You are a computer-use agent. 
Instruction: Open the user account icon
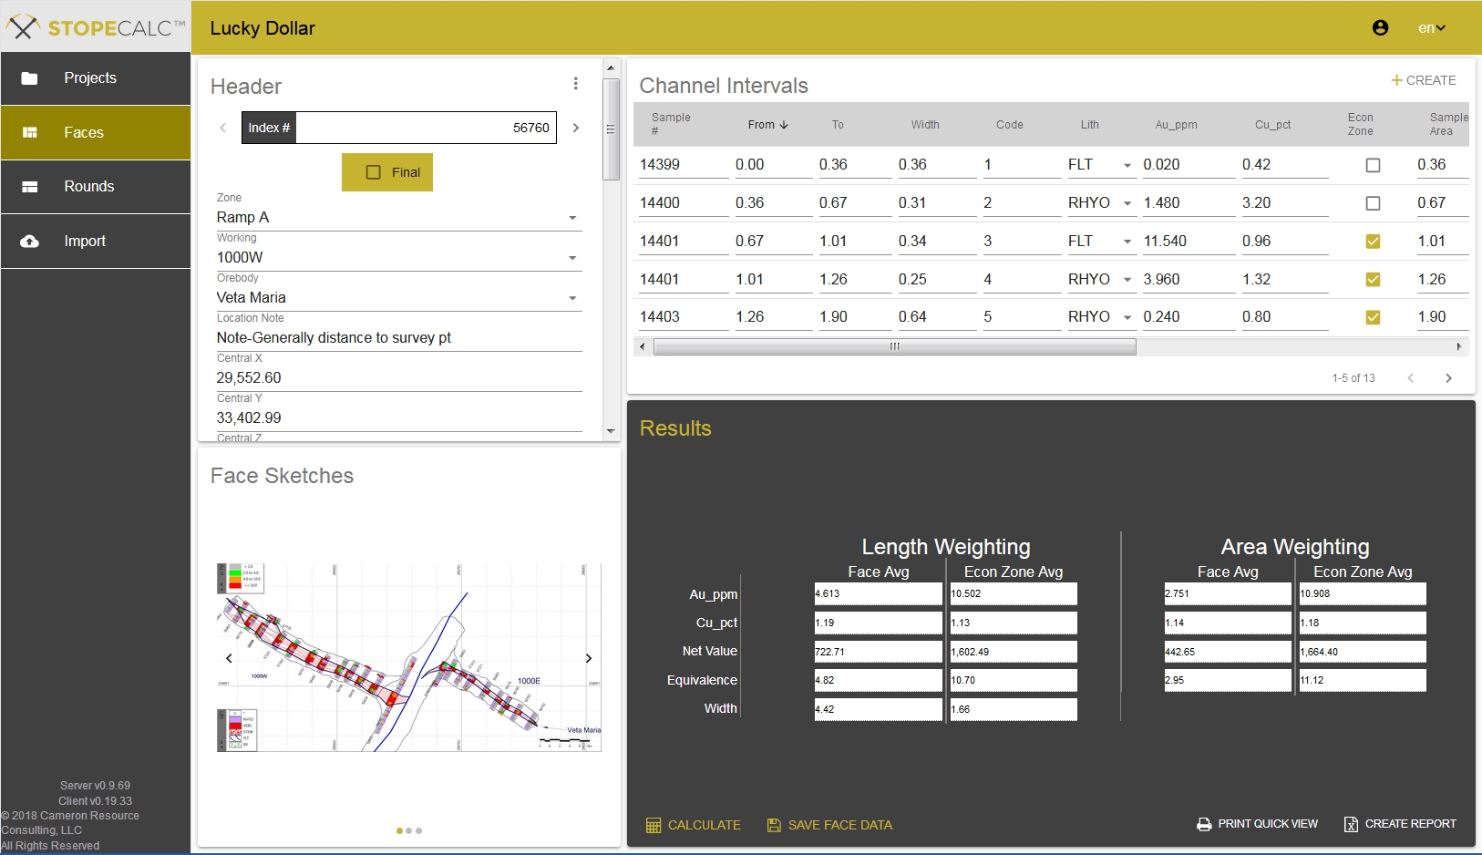point(1380,28)
